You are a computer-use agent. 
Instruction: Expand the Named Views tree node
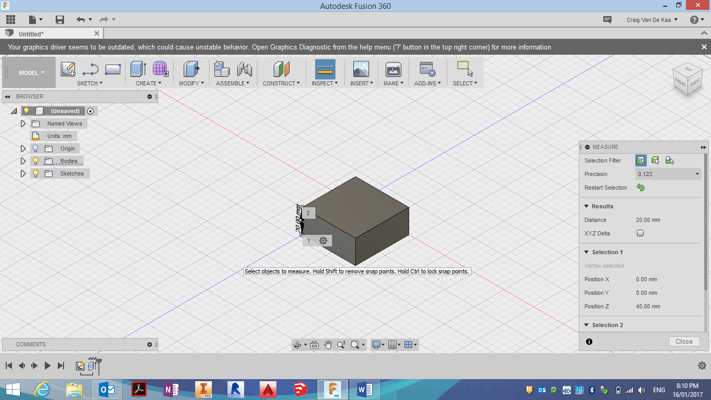[x=23, y=123]
